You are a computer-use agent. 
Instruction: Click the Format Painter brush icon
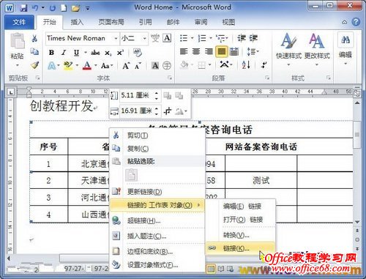[35, 65]
